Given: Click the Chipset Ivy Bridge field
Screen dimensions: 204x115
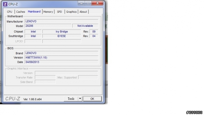Looking at the screenshot, I should point(62,32).
